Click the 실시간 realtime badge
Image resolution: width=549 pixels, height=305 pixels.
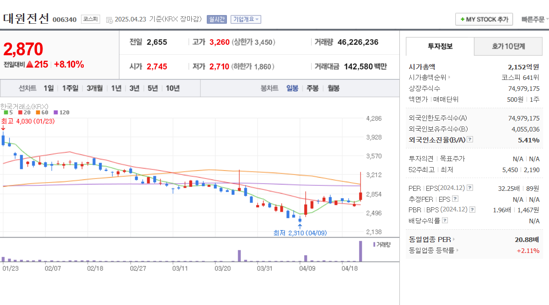point(216,19)
